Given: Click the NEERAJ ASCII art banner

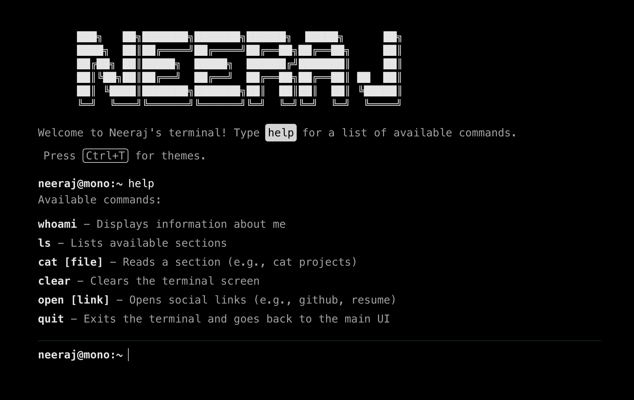Looking at the screenshot, I should (239, 69).
